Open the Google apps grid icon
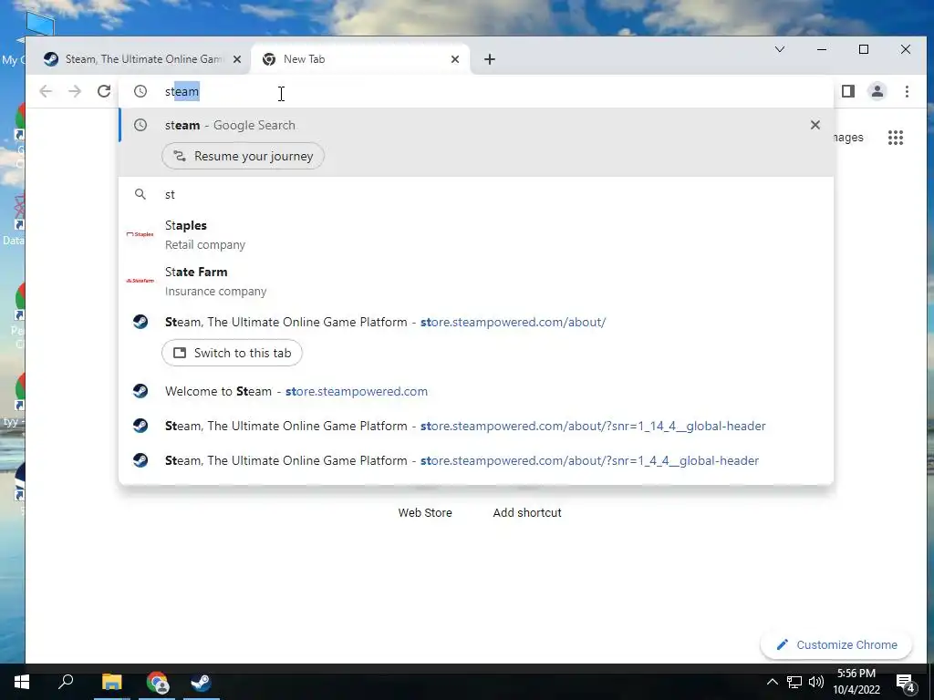This screenshot has height=700, width=934. (896, 138)
